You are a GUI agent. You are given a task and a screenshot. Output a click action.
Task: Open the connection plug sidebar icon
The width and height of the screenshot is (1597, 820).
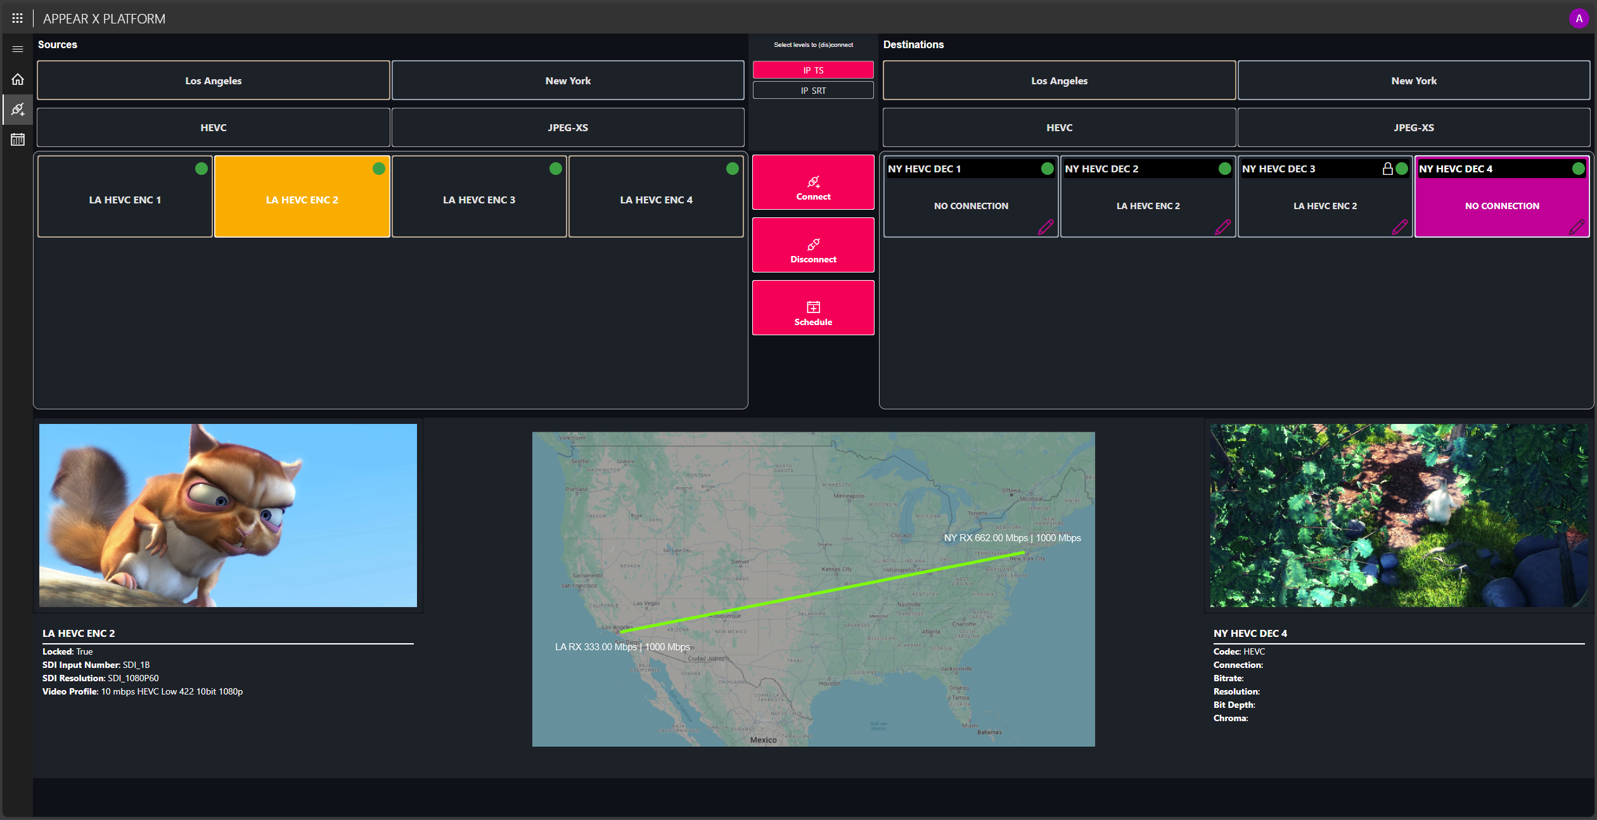17,110
